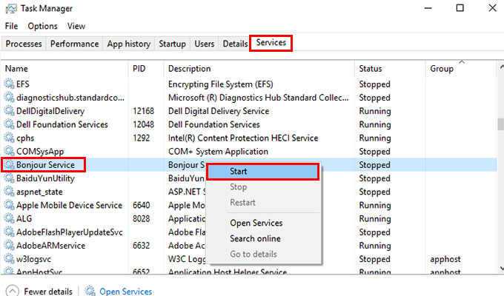
Task: Sort services by the Group column header
Action: click(x=442, y=68)
